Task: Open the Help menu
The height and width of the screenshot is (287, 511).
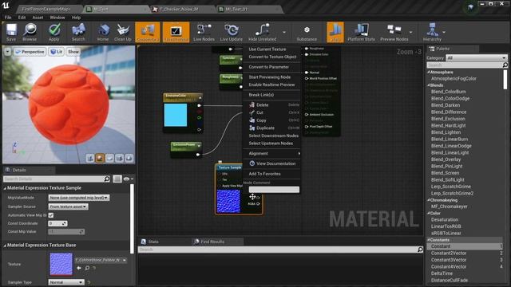Action: pos(76,18)
